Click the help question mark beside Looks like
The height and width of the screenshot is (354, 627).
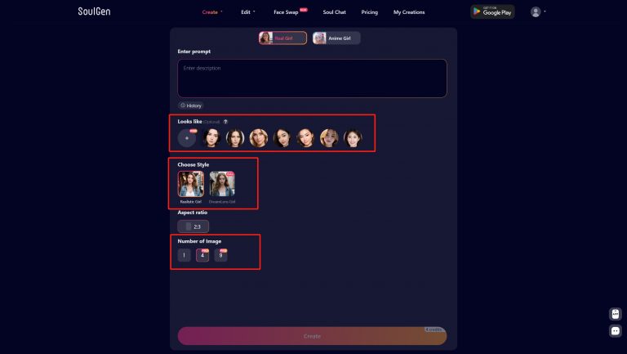point(225,122)
